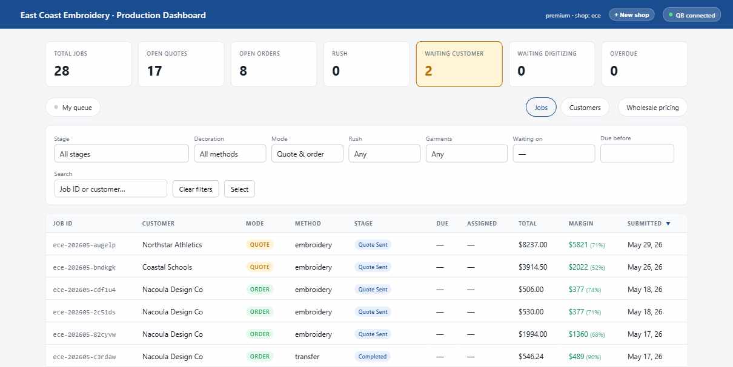The image size is (733, 367).
Task: Click the $8237.00 total
Action: (533, 245)
